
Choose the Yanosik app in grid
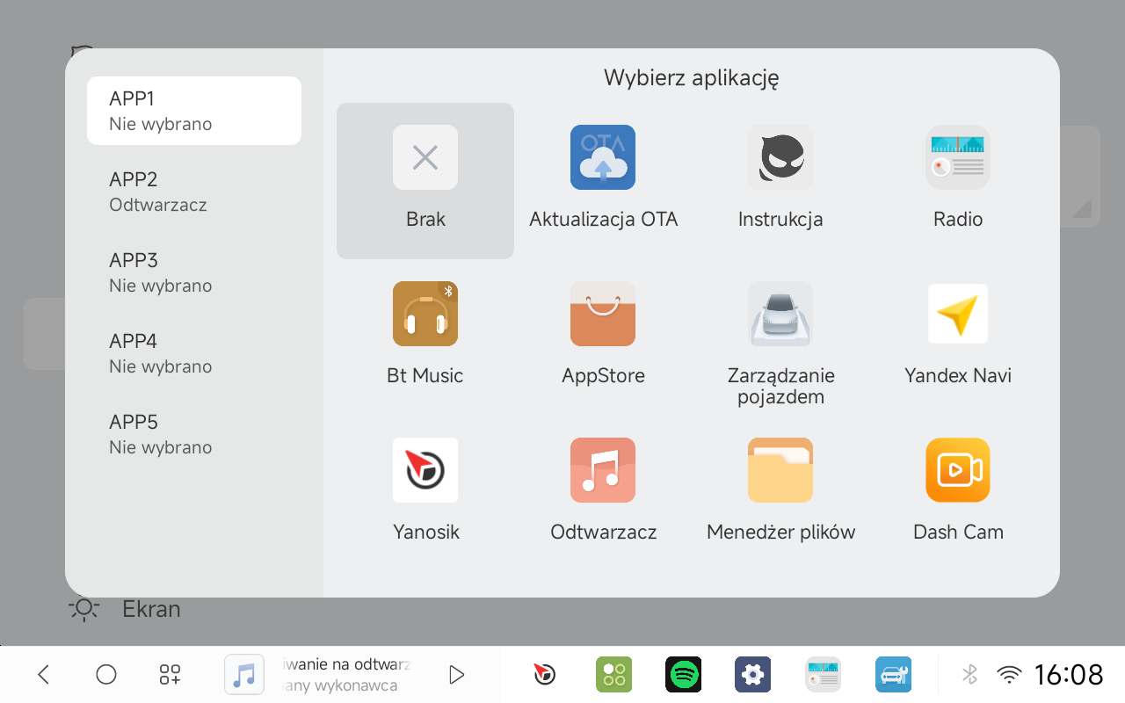pyautogui.click(x=425, y=471)
